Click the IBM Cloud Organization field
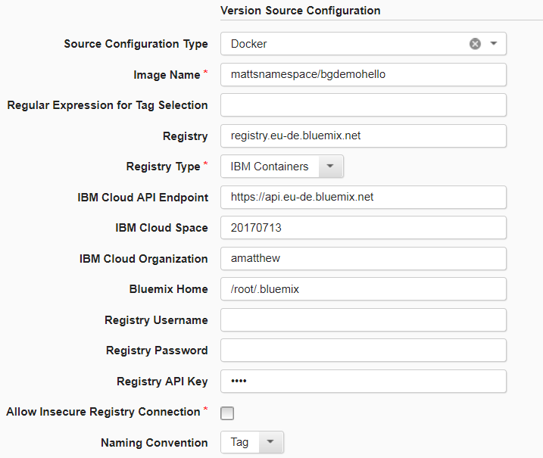Screen dimensions: 543x458 (x=363, y=259)
